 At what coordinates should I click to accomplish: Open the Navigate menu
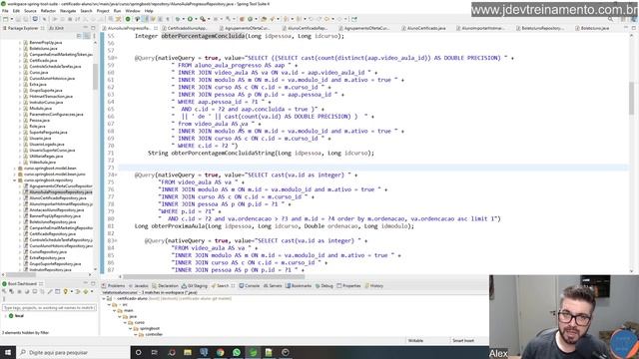click(x=68, y=11)
